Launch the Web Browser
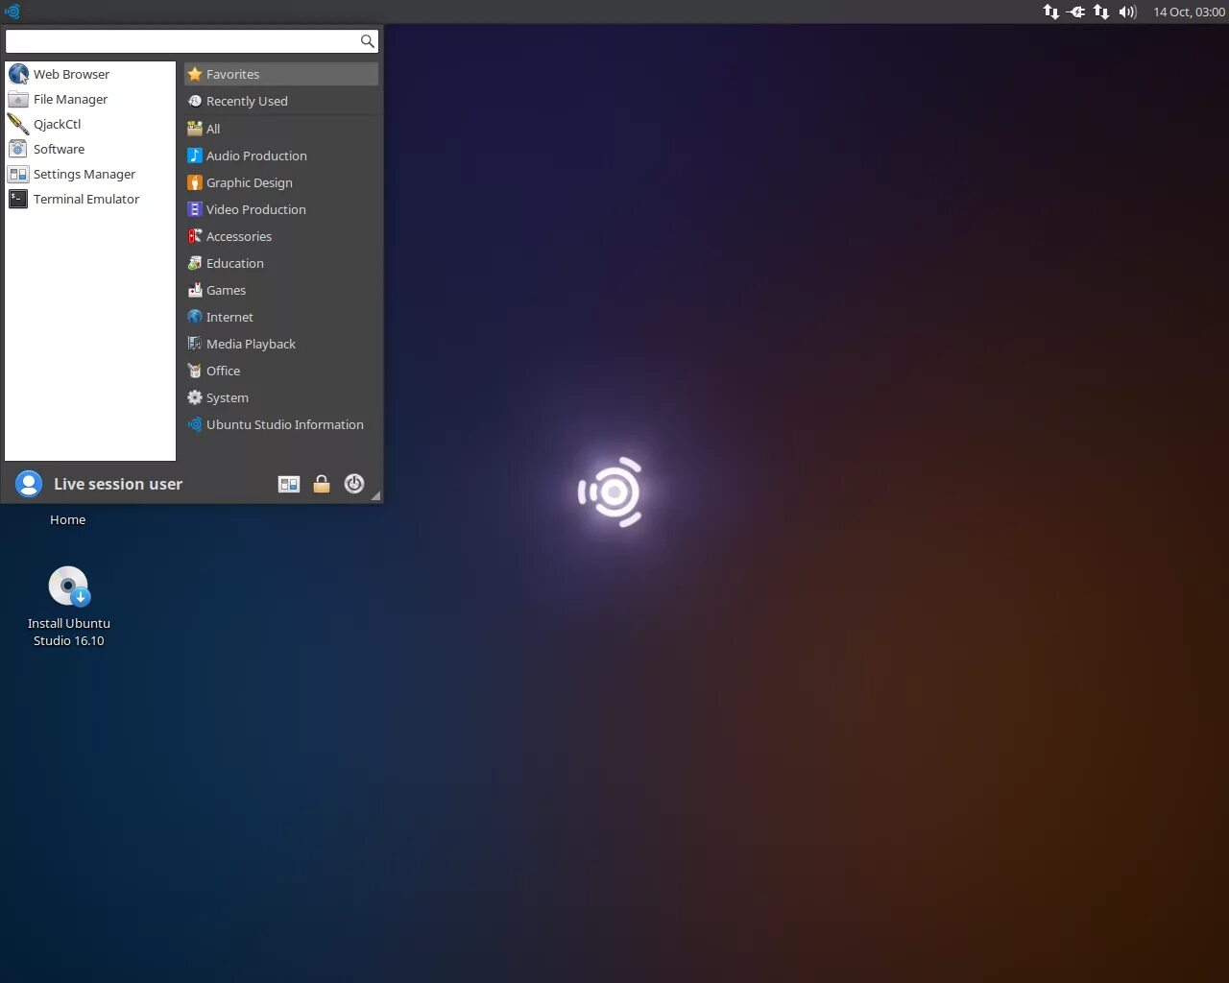Image resolution: width=1229 pixels, height=983 pixels. click(71, 74)
